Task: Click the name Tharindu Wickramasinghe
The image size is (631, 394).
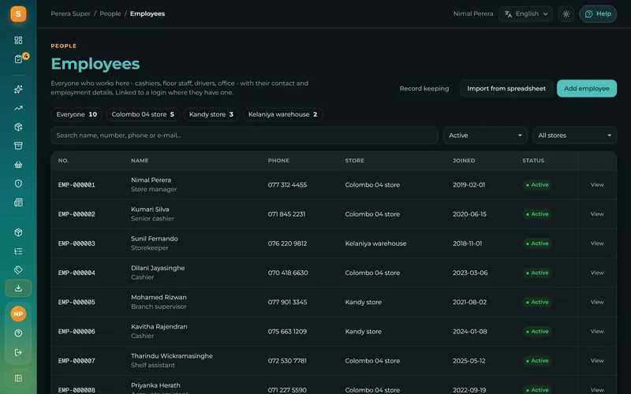Action: [x=172, y=356]
